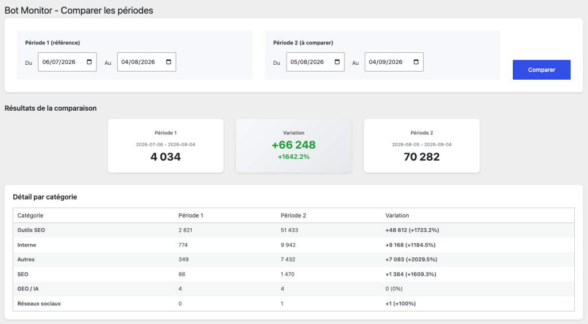The width and height of the screenshot is (588, 324).
Task: Open calendar picker for Période 2 start date
Action: (337, 62)
